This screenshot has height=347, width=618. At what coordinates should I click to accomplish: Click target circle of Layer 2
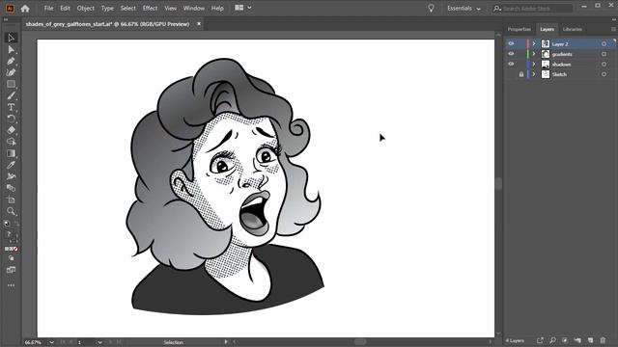tap(604, 44)
